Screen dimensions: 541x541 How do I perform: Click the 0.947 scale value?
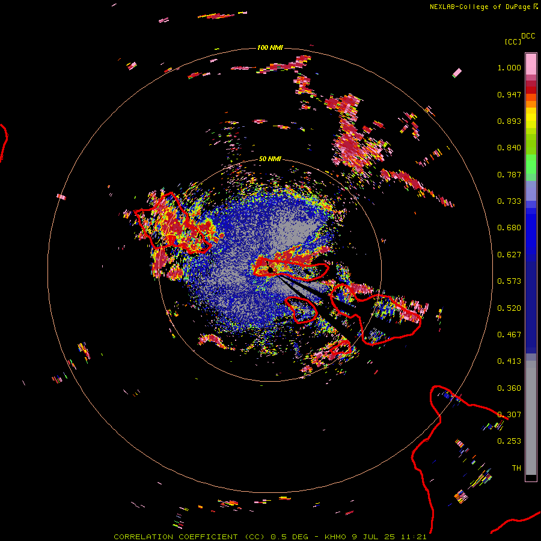coord(509,94)
